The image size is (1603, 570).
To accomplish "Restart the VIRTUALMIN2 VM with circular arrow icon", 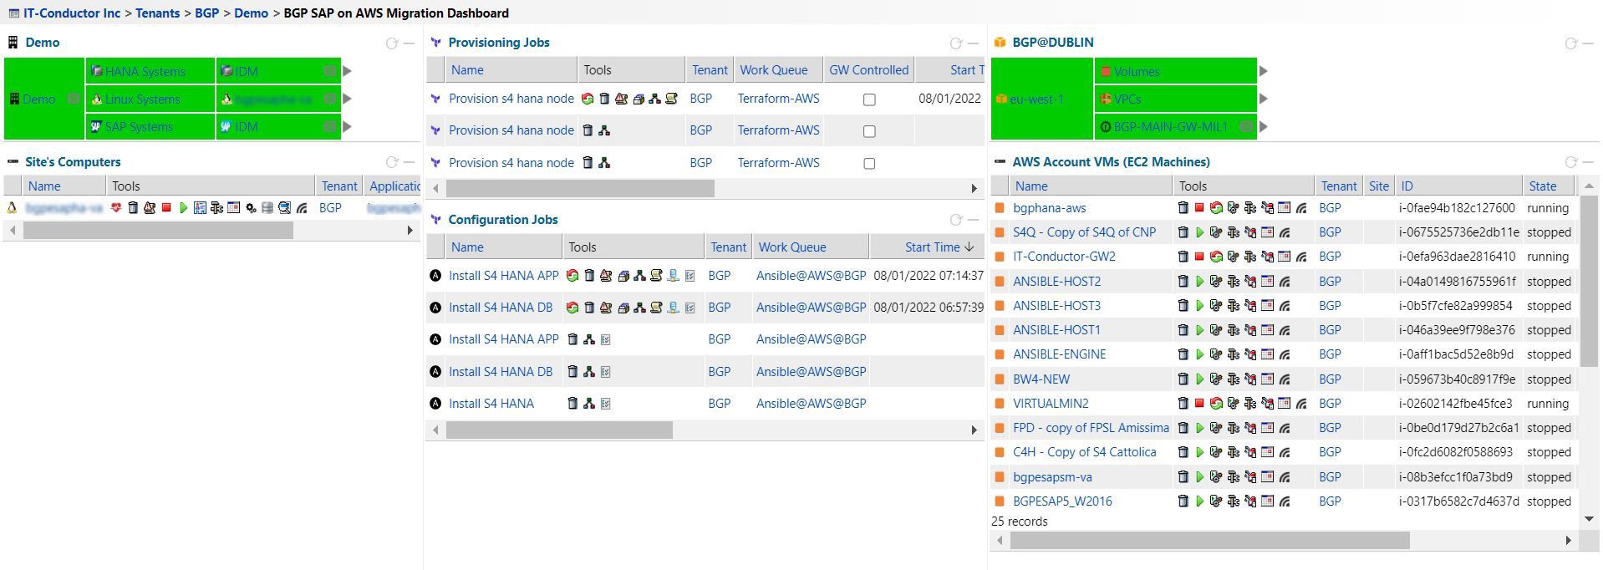I will point(1216,404).
